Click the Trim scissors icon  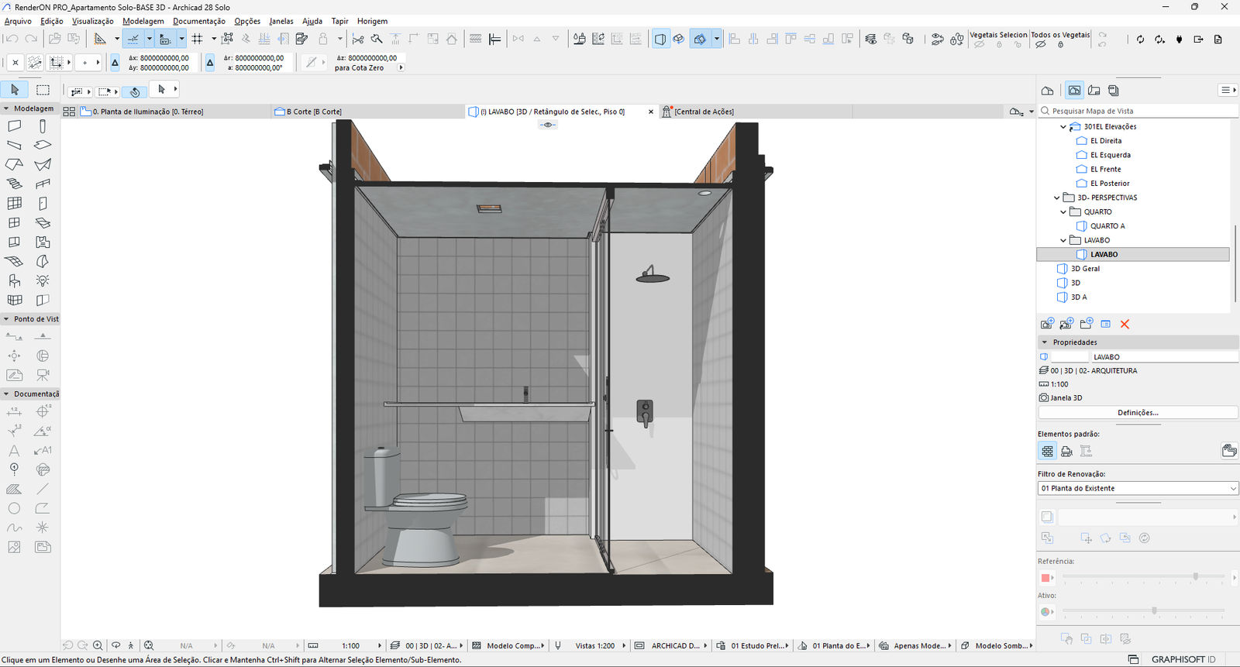point(358,39)
